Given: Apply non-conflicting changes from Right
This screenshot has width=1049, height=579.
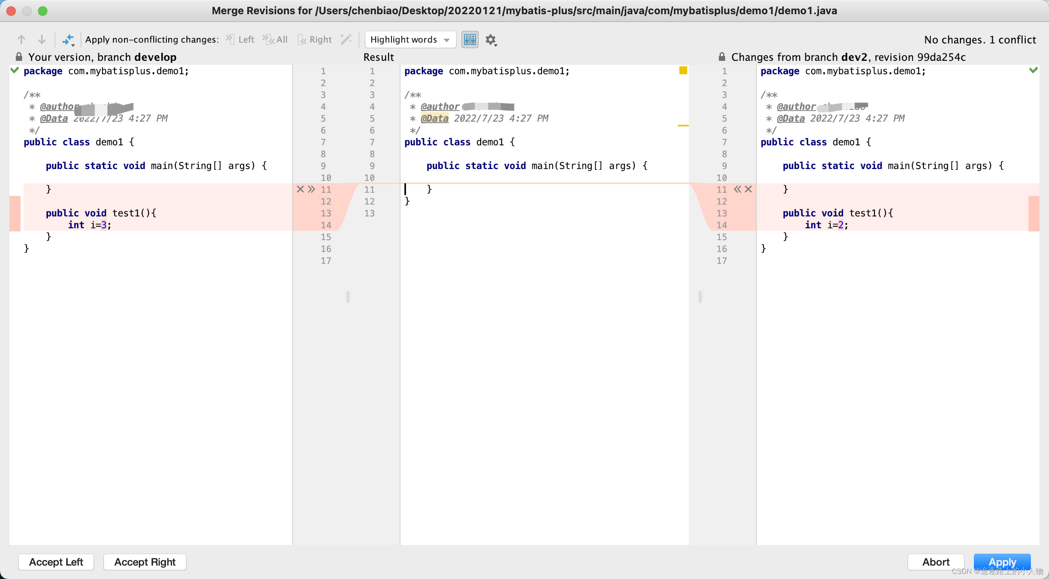Looking at the screenshot, I should point(315,39).
